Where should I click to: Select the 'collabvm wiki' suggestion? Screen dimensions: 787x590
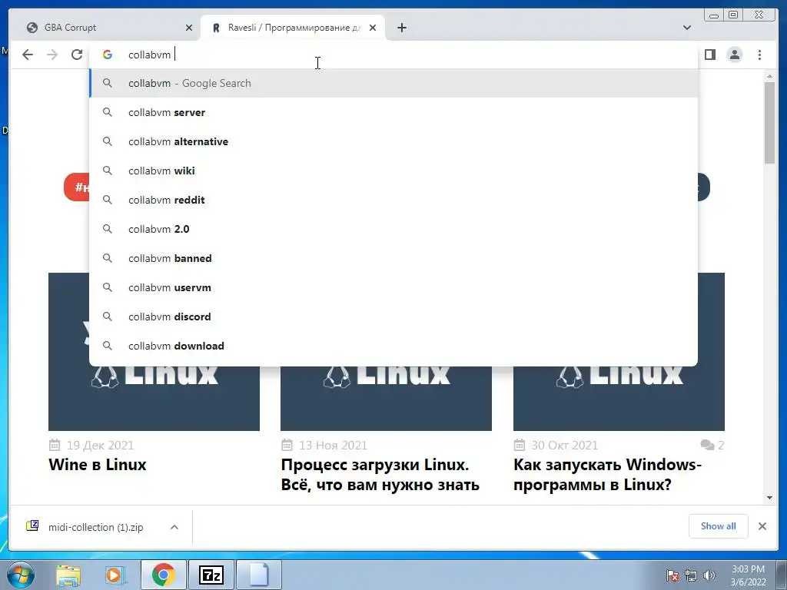[x=393, y=171]
